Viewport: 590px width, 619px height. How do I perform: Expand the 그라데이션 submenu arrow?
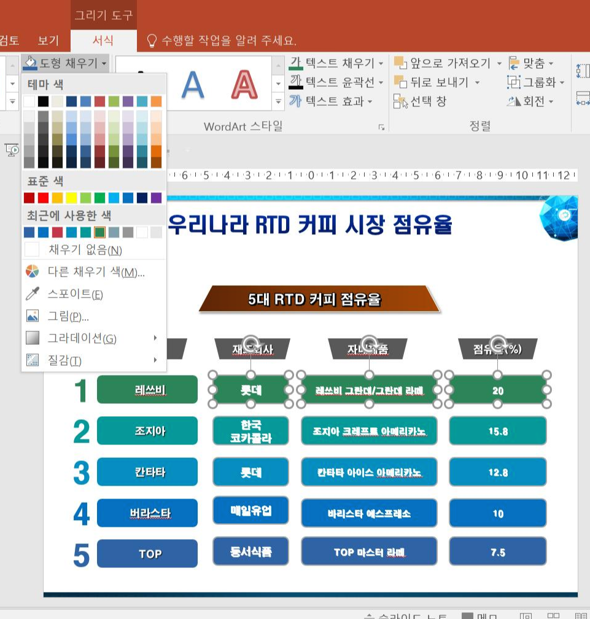click(x=155, y=338)
